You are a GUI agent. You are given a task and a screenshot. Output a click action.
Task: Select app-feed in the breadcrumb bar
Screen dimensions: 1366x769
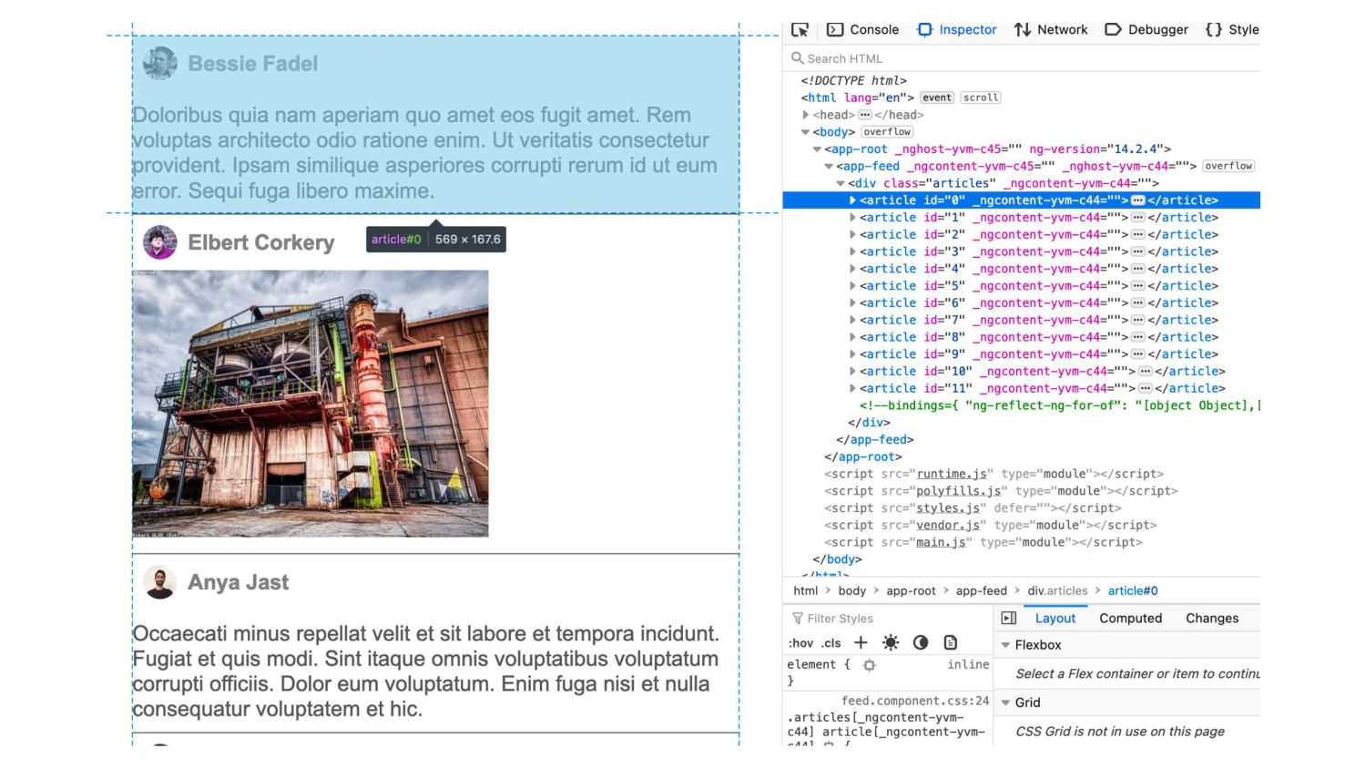(x=982, y=591)
